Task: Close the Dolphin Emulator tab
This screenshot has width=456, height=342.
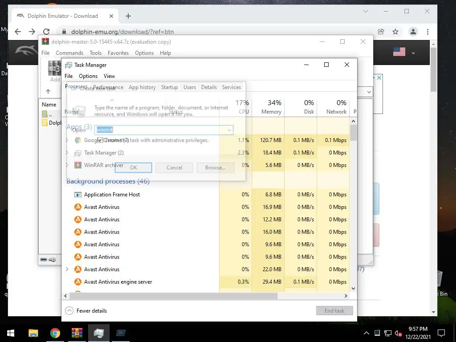Action: [x=111, y=16]
